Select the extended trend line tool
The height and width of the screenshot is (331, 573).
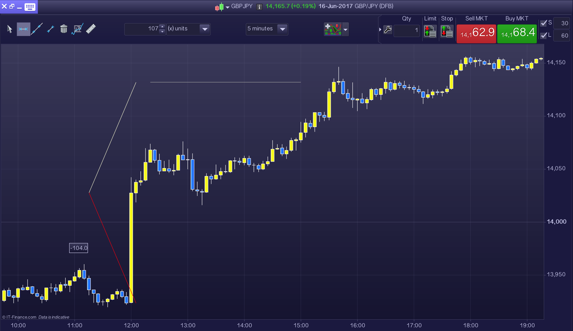coord(37,29)
